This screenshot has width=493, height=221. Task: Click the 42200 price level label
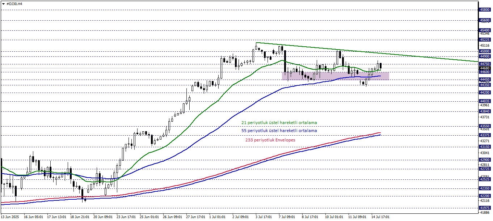click(485, 196)
